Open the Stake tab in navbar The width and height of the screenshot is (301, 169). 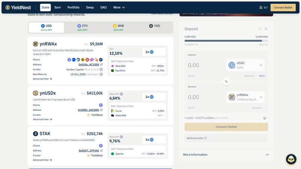click(x=45, y=8)
